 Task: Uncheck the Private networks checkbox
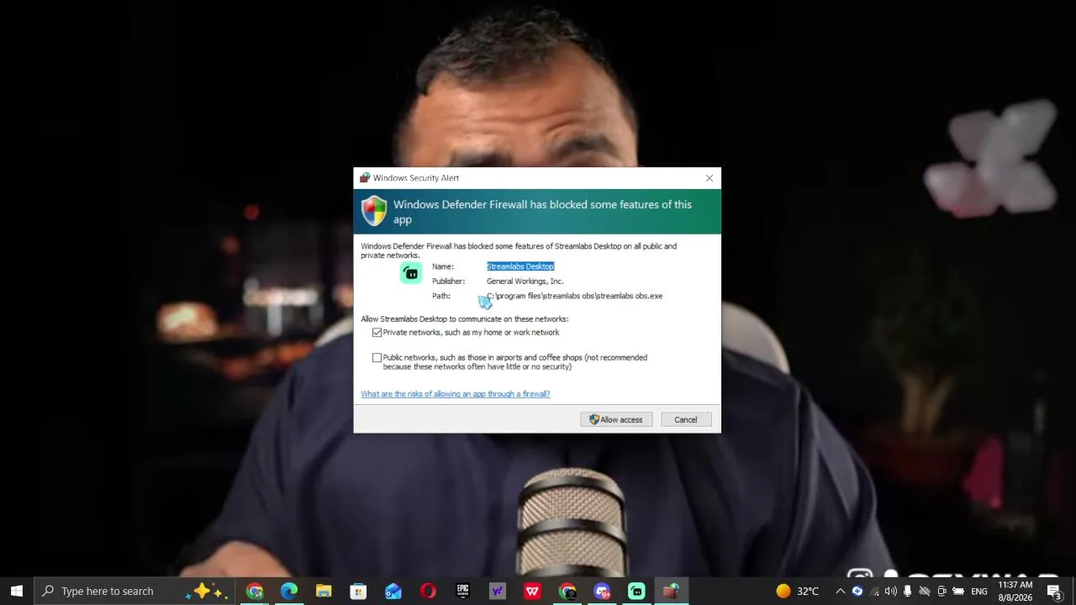(x=377, y=333)
